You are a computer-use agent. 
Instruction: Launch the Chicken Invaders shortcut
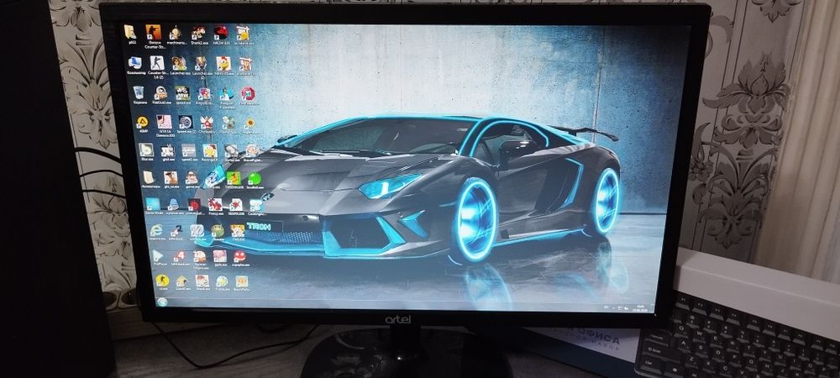click(x=207, y=122)
